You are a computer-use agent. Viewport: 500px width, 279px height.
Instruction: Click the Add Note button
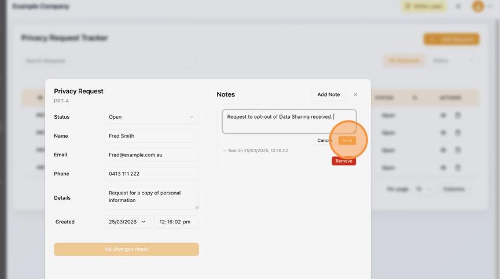[x=328, y=94]
